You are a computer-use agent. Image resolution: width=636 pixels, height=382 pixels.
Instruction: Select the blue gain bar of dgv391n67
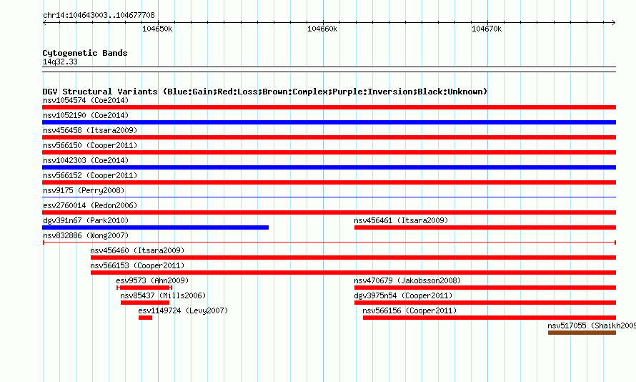pyautogui.click(x=155, y=227)
